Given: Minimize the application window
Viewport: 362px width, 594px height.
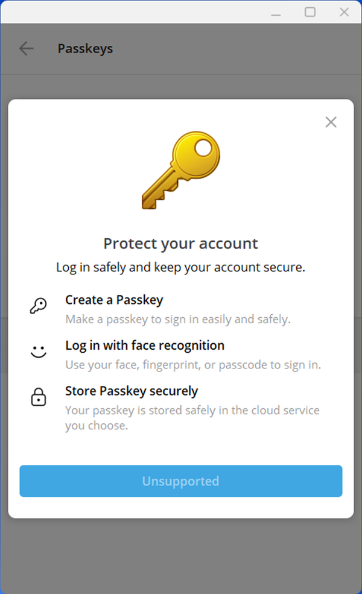Looking at the screenshot, I should pyautogui.click(x=276, y=12).
